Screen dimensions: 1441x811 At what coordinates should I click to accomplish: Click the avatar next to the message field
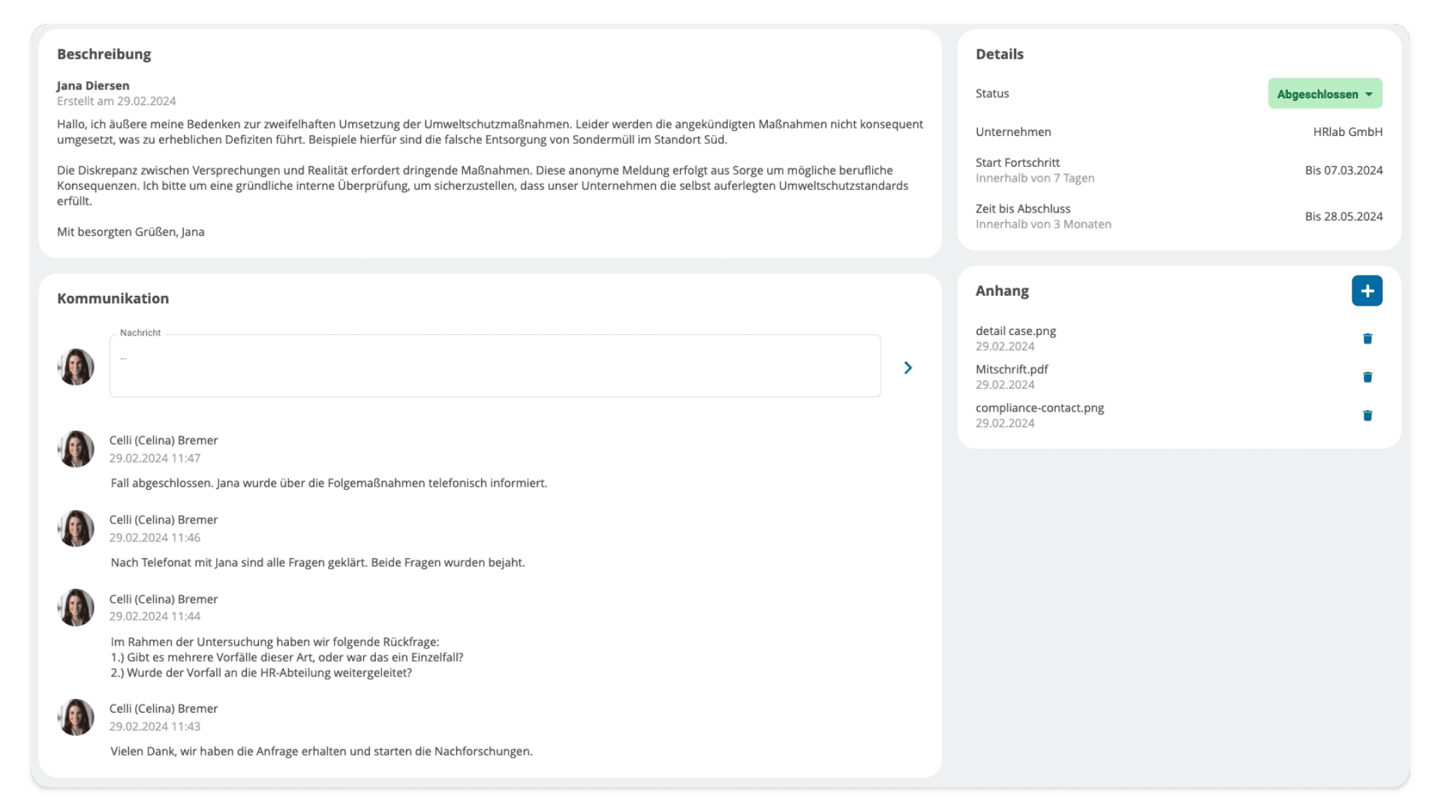(75, 367)
